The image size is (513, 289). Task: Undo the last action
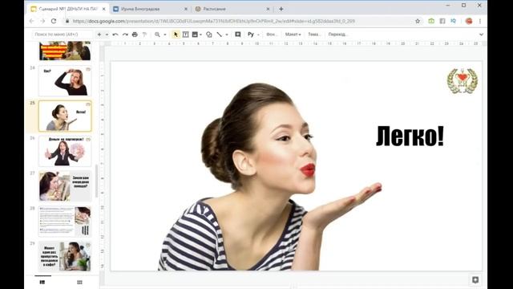point(115,35)
